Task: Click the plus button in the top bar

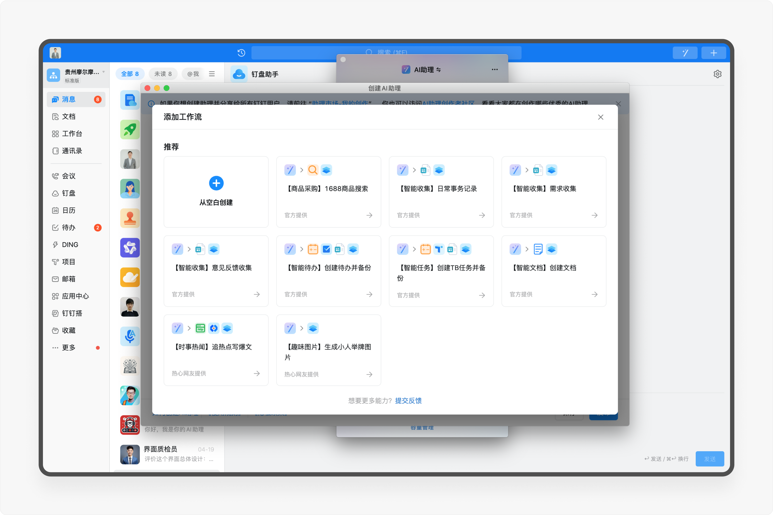Action: (713, 53)
